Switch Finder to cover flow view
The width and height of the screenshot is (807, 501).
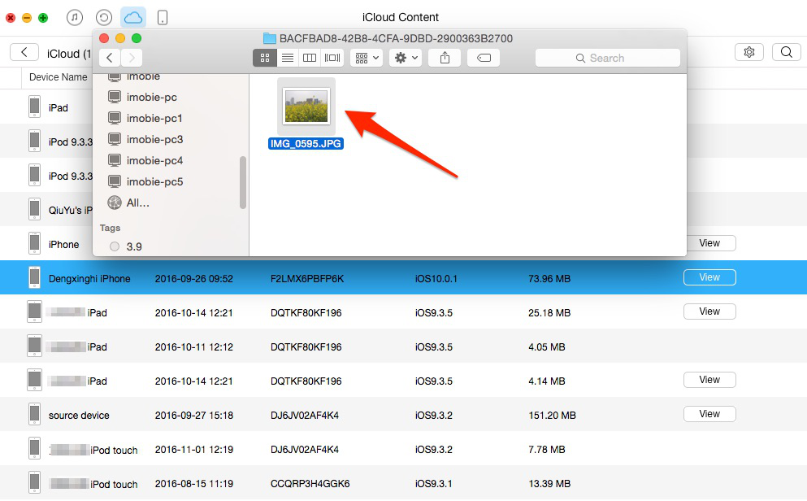pos(332,58)
